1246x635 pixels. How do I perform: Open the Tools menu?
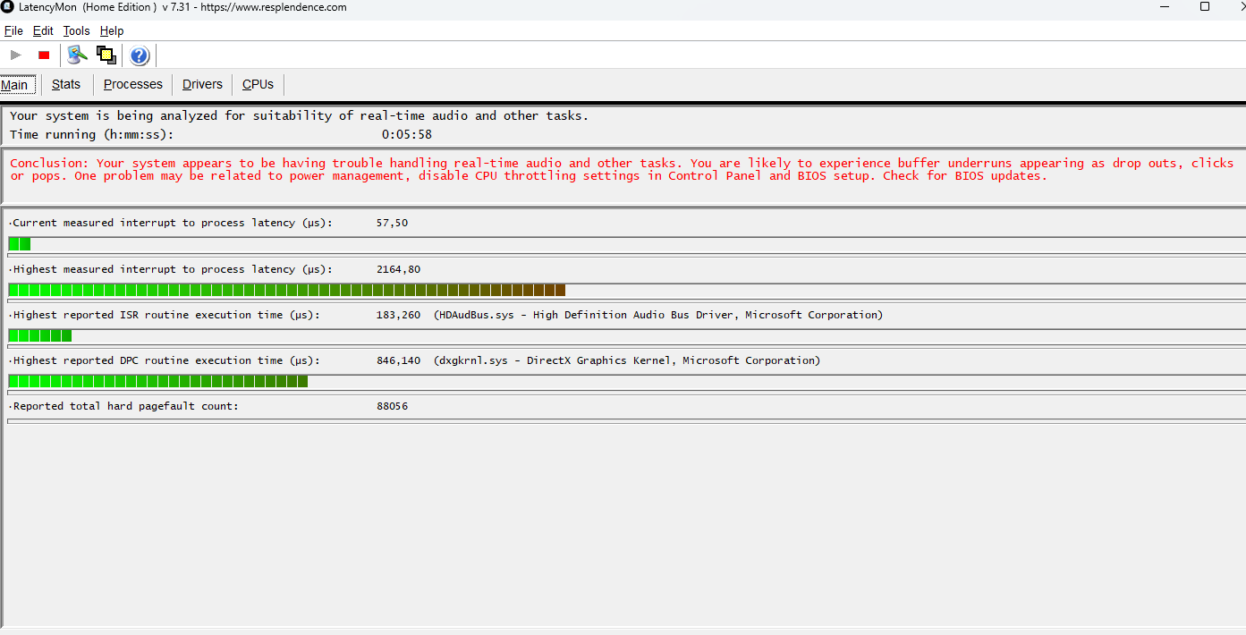[x=76, y=30]
